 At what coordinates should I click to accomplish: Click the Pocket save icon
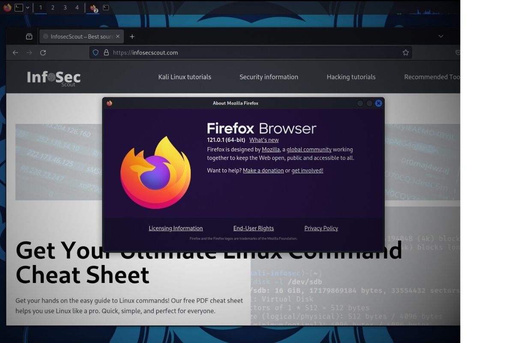pos(457,53)
